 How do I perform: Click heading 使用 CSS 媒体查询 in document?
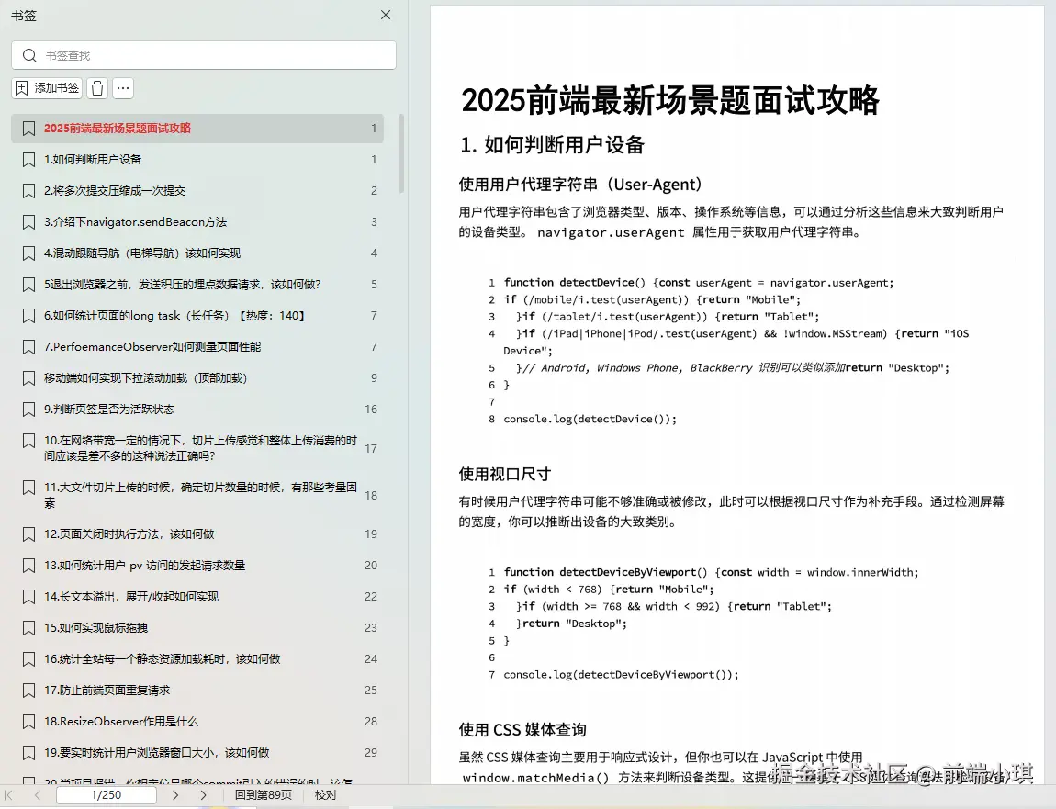pos(522,729)
